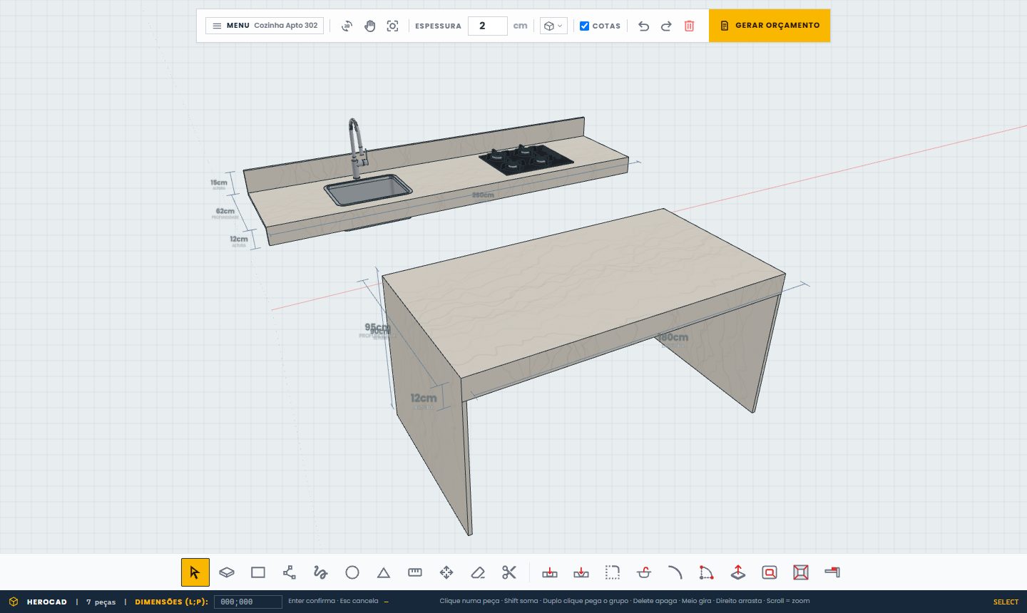The height and width of the screenshot is (613, 1027).
Task: Select the dashed-corner rectangle tool
Action: 613,572
